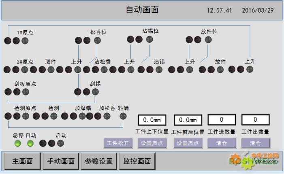Click the light gray lamp under 刮板原点

(x=26, y=92)
